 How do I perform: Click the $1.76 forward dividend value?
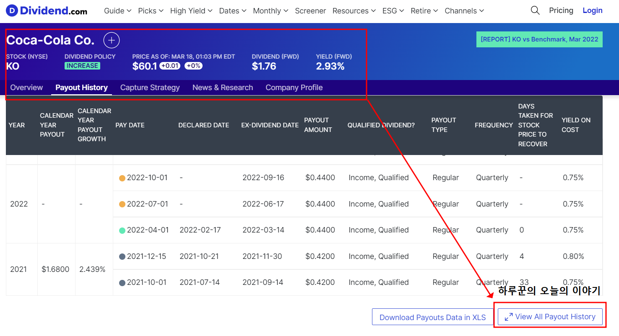[264, 66]
